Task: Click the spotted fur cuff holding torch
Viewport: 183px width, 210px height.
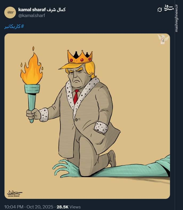Action: point(44,114)
